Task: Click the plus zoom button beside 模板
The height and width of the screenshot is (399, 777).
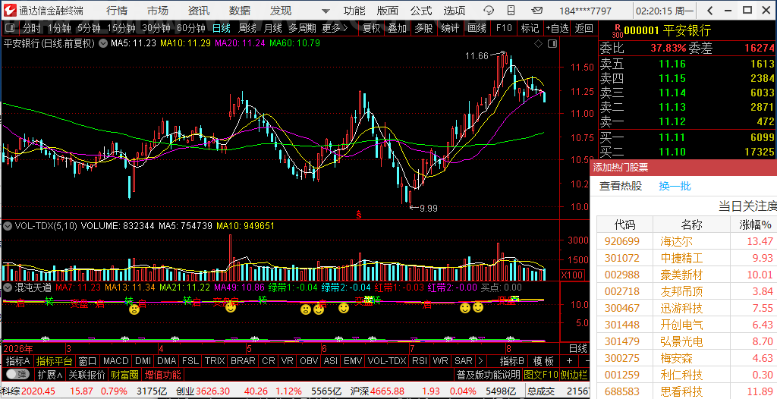Action: pyautogui.click(x=569, y=361)
